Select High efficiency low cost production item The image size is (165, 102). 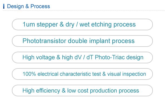(82, 90)
